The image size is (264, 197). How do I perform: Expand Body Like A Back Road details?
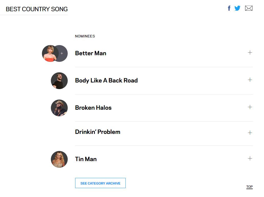(250, 80)
